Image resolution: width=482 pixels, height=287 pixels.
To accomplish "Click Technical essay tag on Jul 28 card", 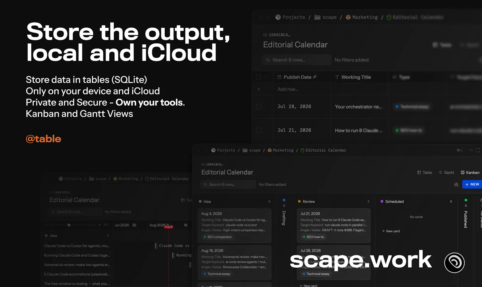I will [x=316, y=274].
